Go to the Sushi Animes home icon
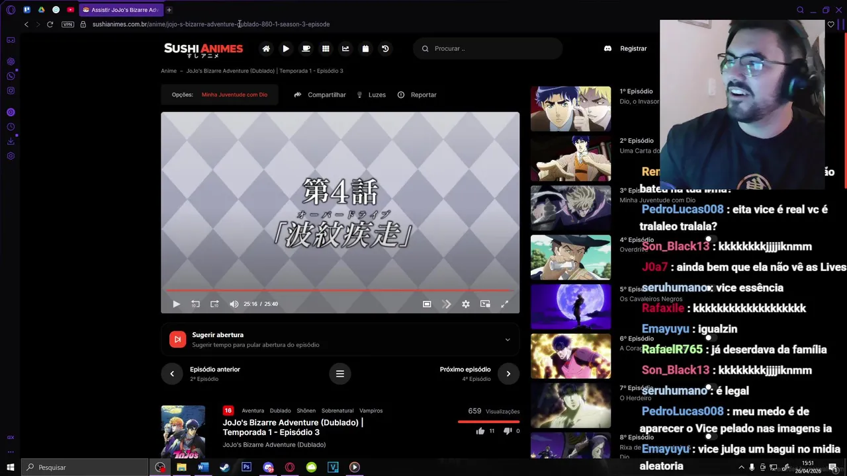847x476 pixels. [x=266, y=48]
